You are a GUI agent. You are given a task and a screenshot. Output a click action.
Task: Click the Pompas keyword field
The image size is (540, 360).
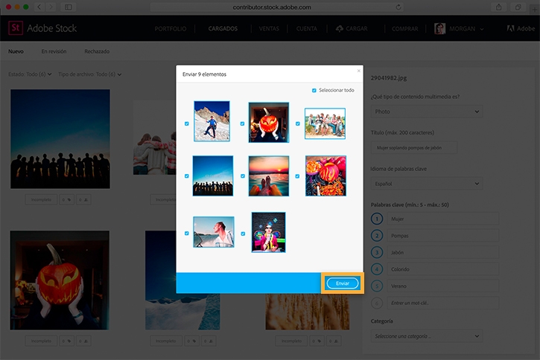[443, 236]
